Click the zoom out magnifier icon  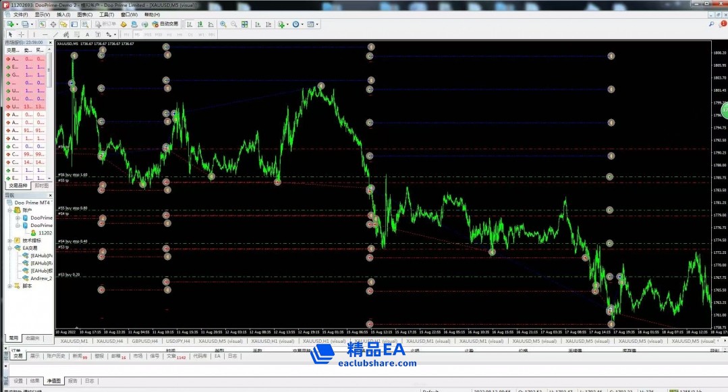233,24
